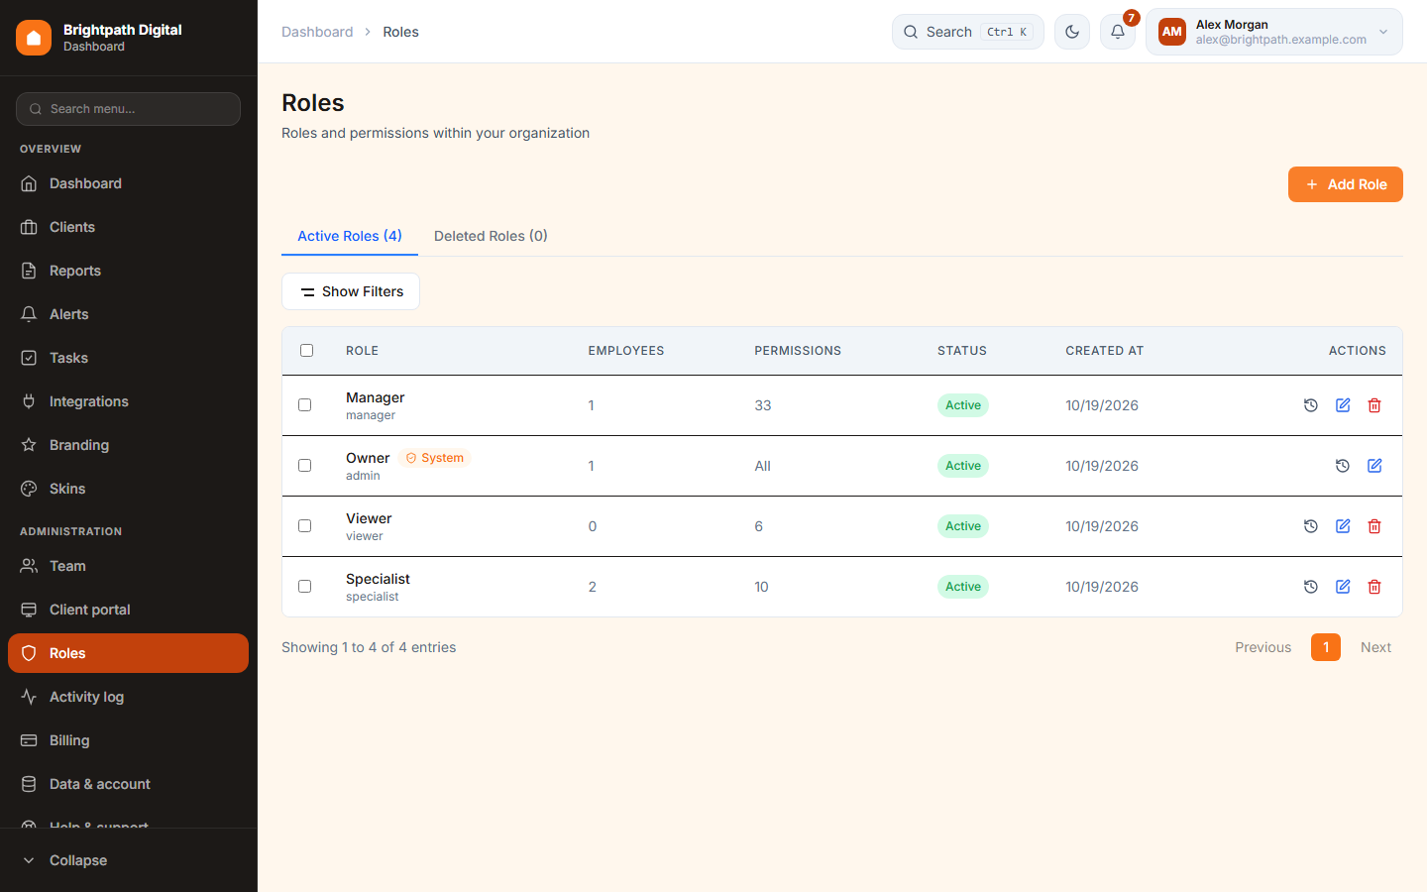Open Alex Morgan account dropdown chevron
The image size is (1427, 892).
click(1383, 32)
